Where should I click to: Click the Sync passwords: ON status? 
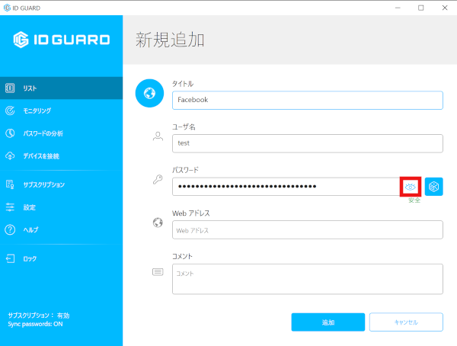click(x=35, y=324)
